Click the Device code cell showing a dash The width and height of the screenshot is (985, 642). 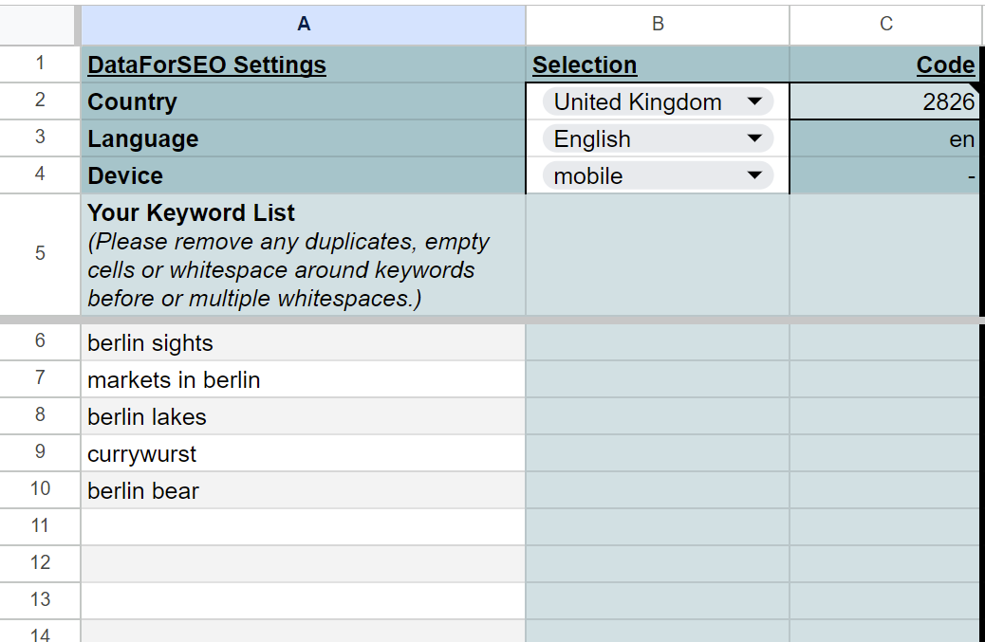(x=884, y=175)
